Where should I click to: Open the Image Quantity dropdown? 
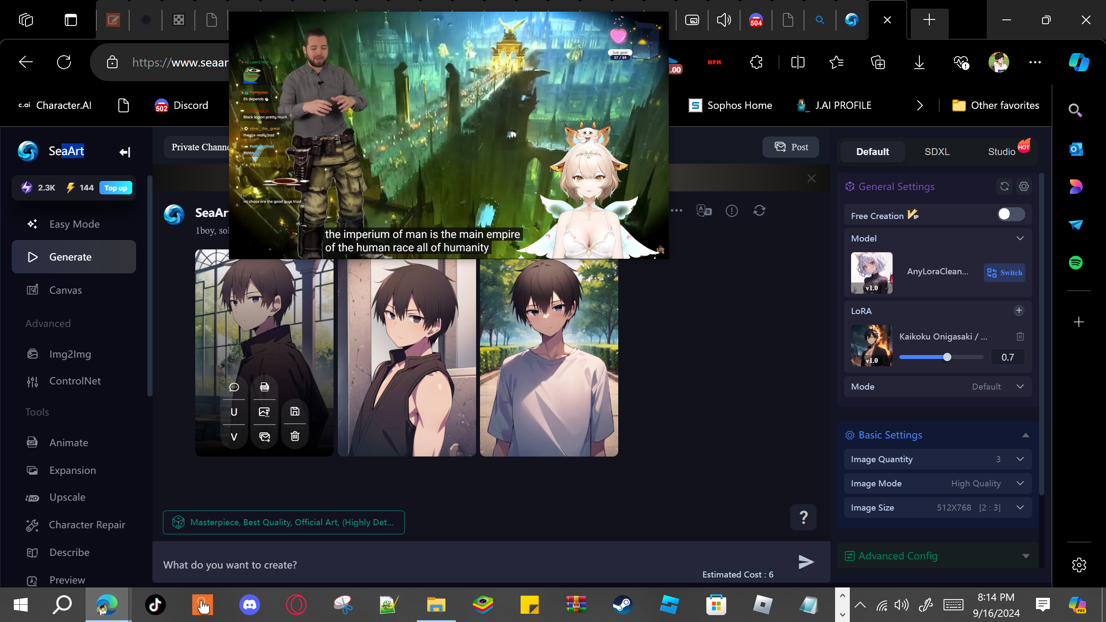click(x=938, y=459)
